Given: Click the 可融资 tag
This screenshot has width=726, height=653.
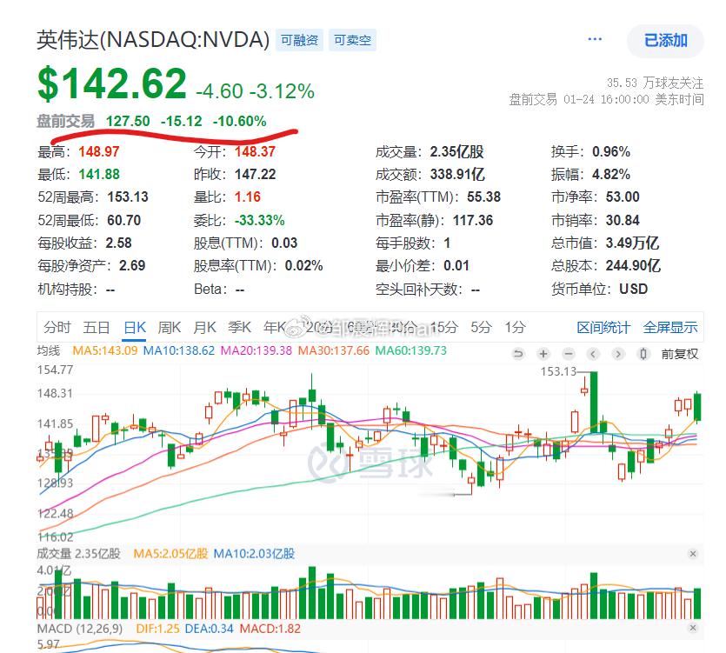Looking at the screenshot, I should [x=300, y=40].
